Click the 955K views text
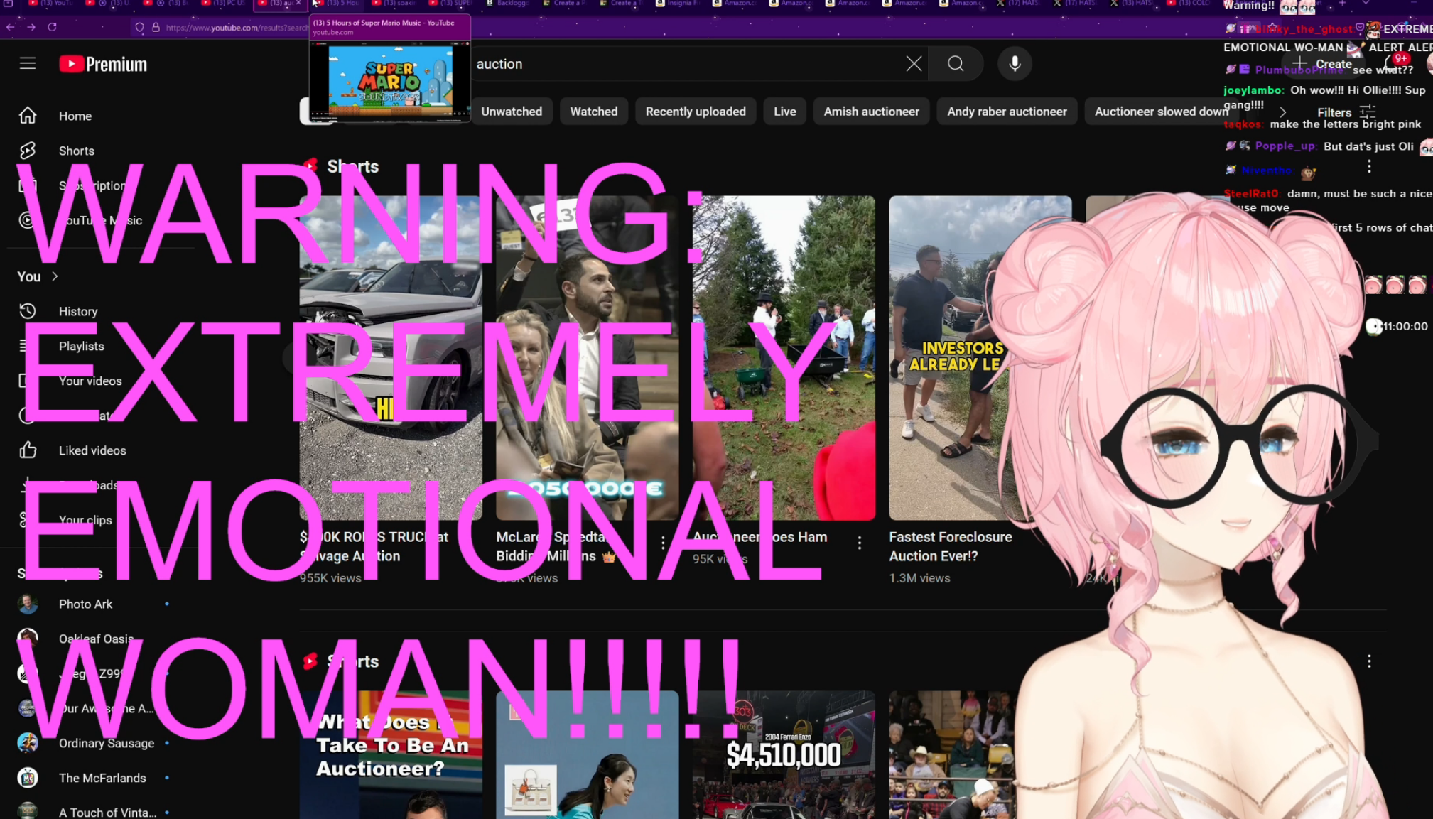This screenshot has height=819, width=1433. [x=330, y=578]
